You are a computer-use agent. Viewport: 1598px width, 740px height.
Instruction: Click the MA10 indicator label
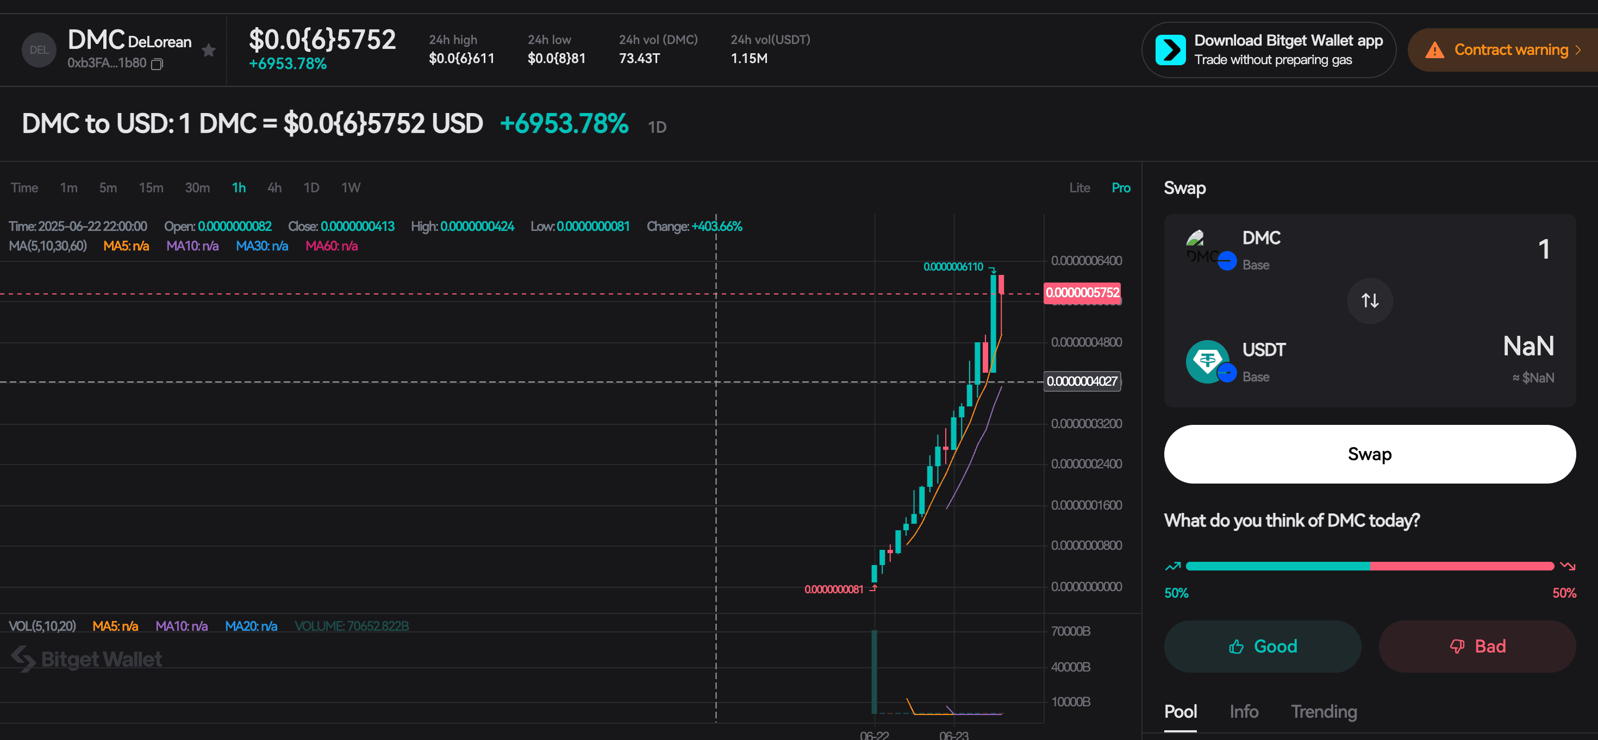(192, 246)
